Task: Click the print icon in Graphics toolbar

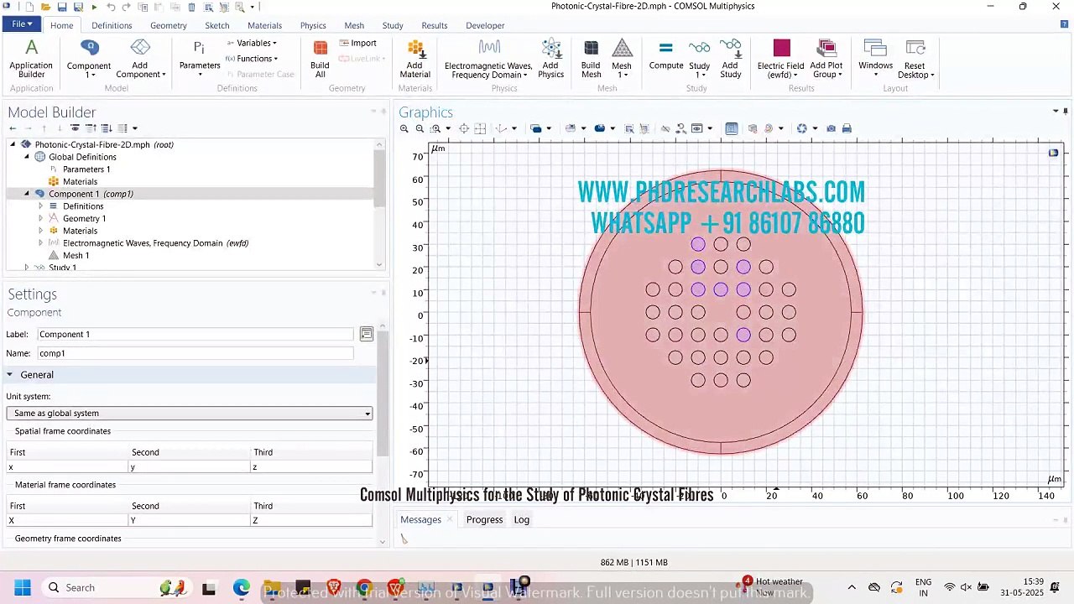Action: (x=847, y=128)
